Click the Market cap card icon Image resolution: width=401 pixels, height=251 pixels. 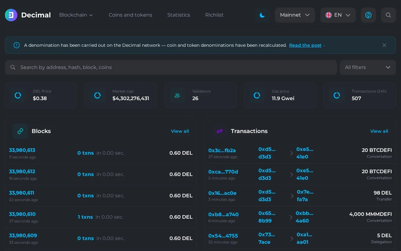97,95
